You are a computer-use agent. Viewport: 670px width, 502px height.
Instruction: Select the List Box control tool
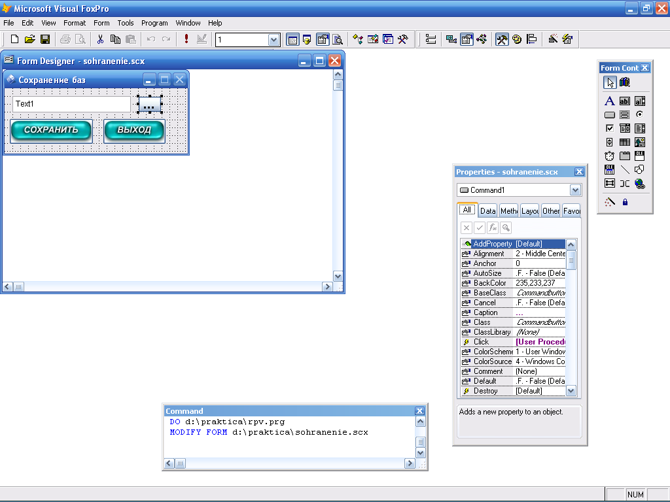(640, 129)
